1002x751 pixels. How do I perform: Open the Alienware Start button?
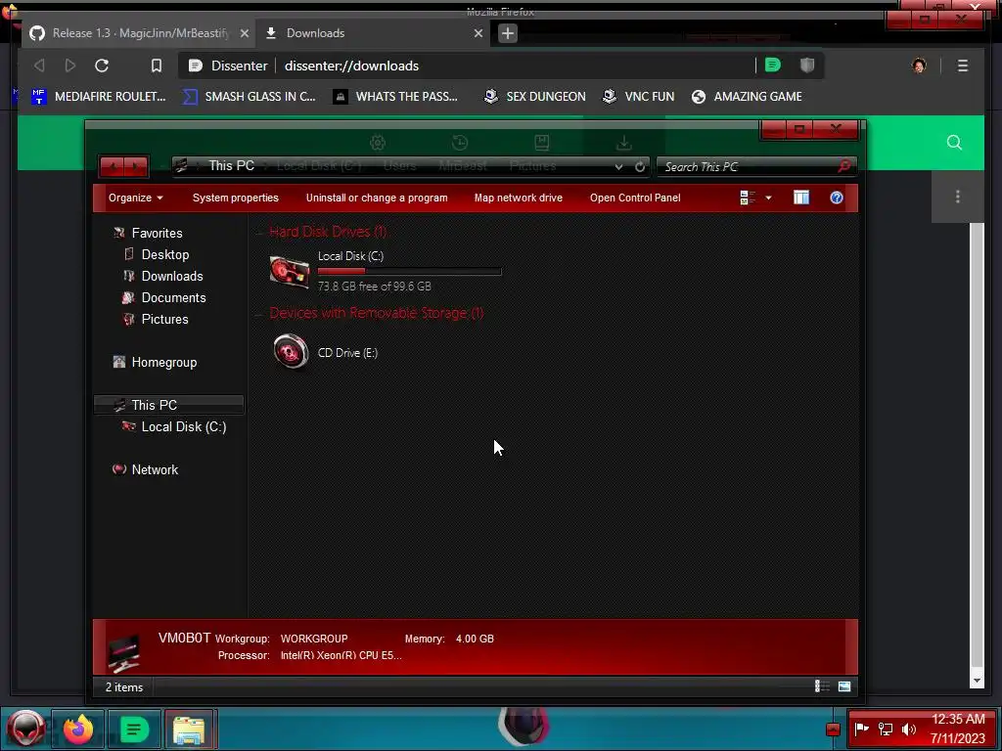25,728
